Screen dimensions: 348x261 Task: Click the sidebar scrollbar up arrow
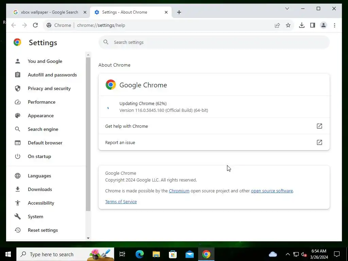(x=88, y=55)
